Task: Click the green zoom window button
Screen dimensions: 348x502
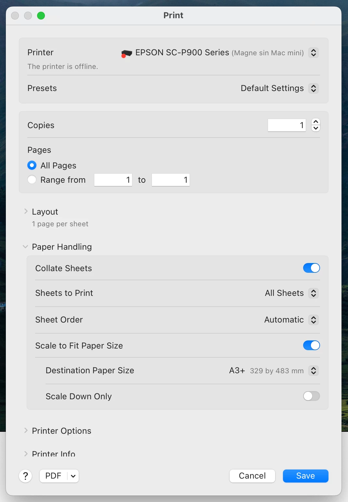Action: coord(41,16)
